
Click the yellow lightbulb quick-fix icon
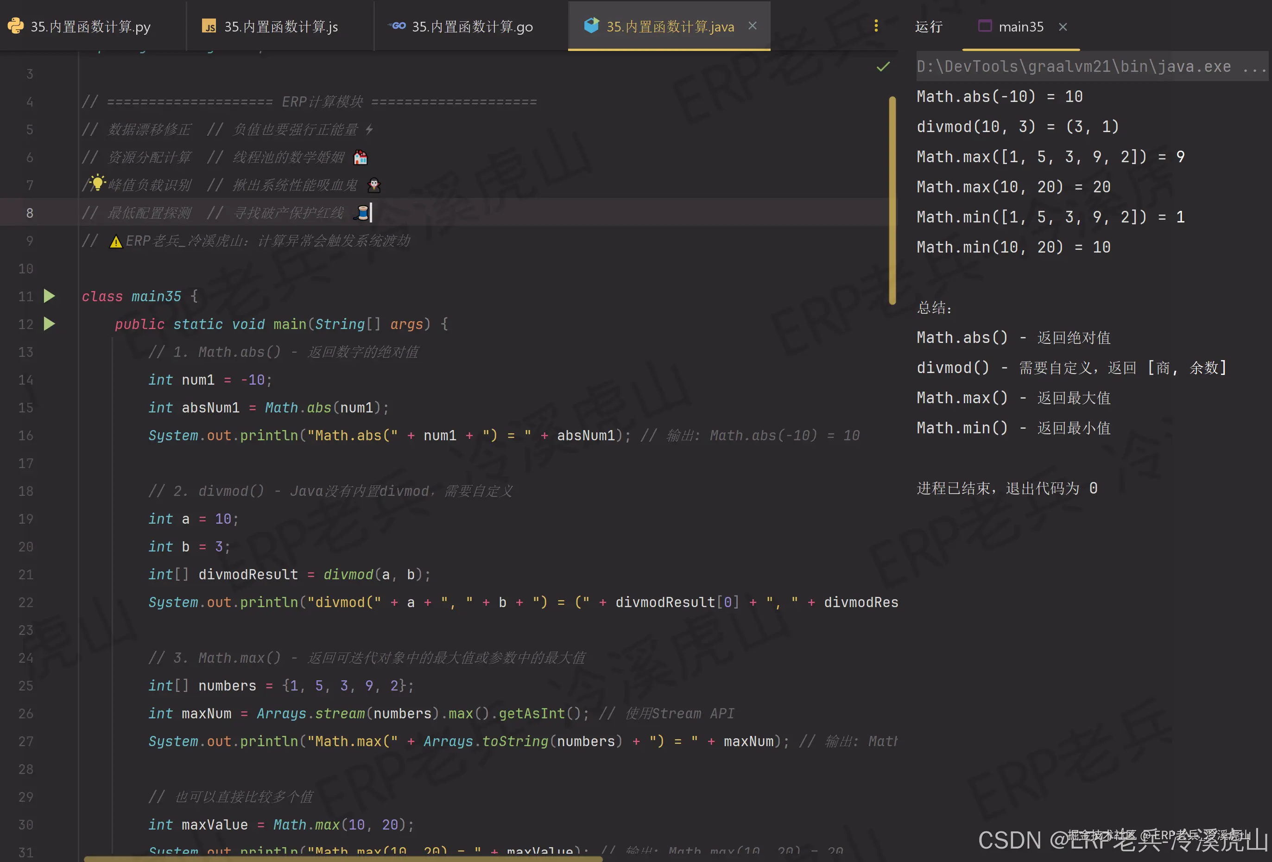[97, 183]
